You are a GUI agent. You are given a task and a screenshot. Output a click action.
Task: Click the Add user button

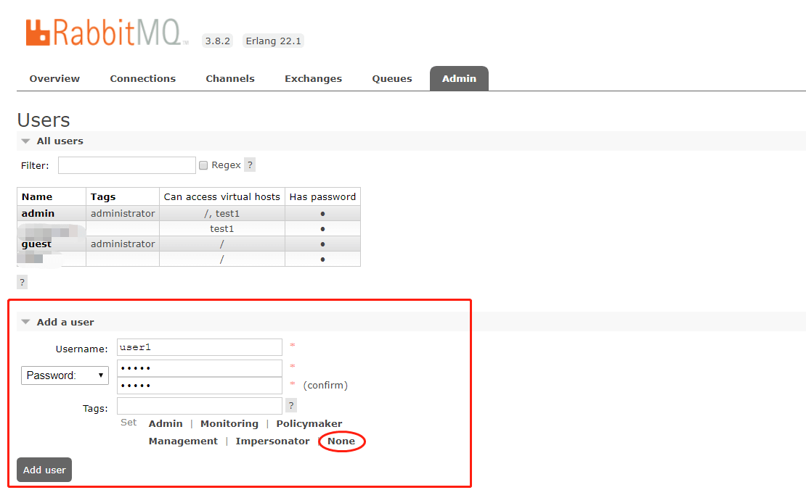coord(44,470)
